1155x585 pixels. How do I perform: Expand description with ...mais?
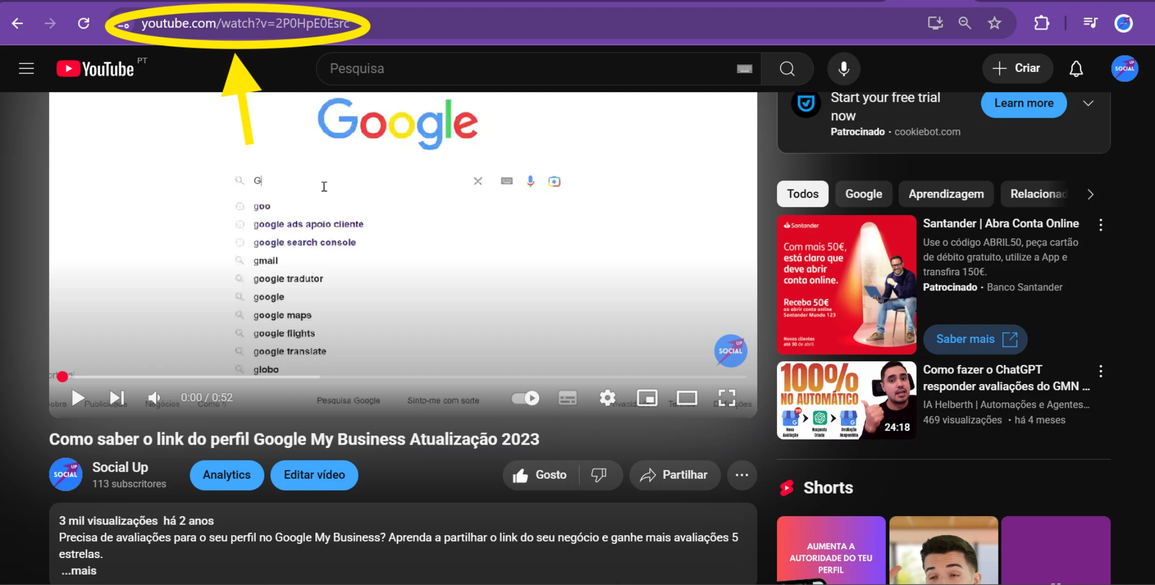pos(79,570)
